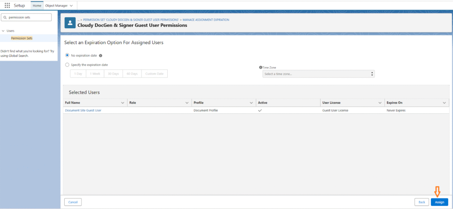Expand the Object Manager tab menu

71,5
